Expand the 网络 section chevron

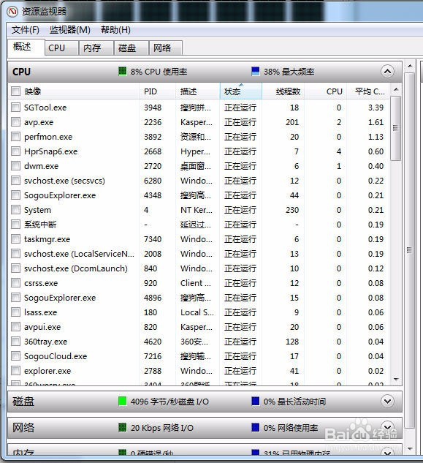387,427
